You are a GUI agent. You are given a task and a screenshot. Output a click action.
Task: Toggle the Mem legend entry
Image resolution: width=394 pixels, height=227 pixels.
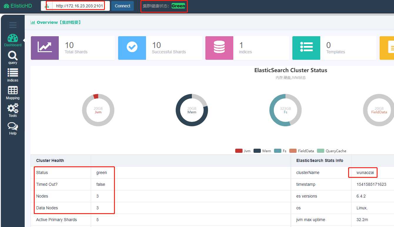pos(262,151)
